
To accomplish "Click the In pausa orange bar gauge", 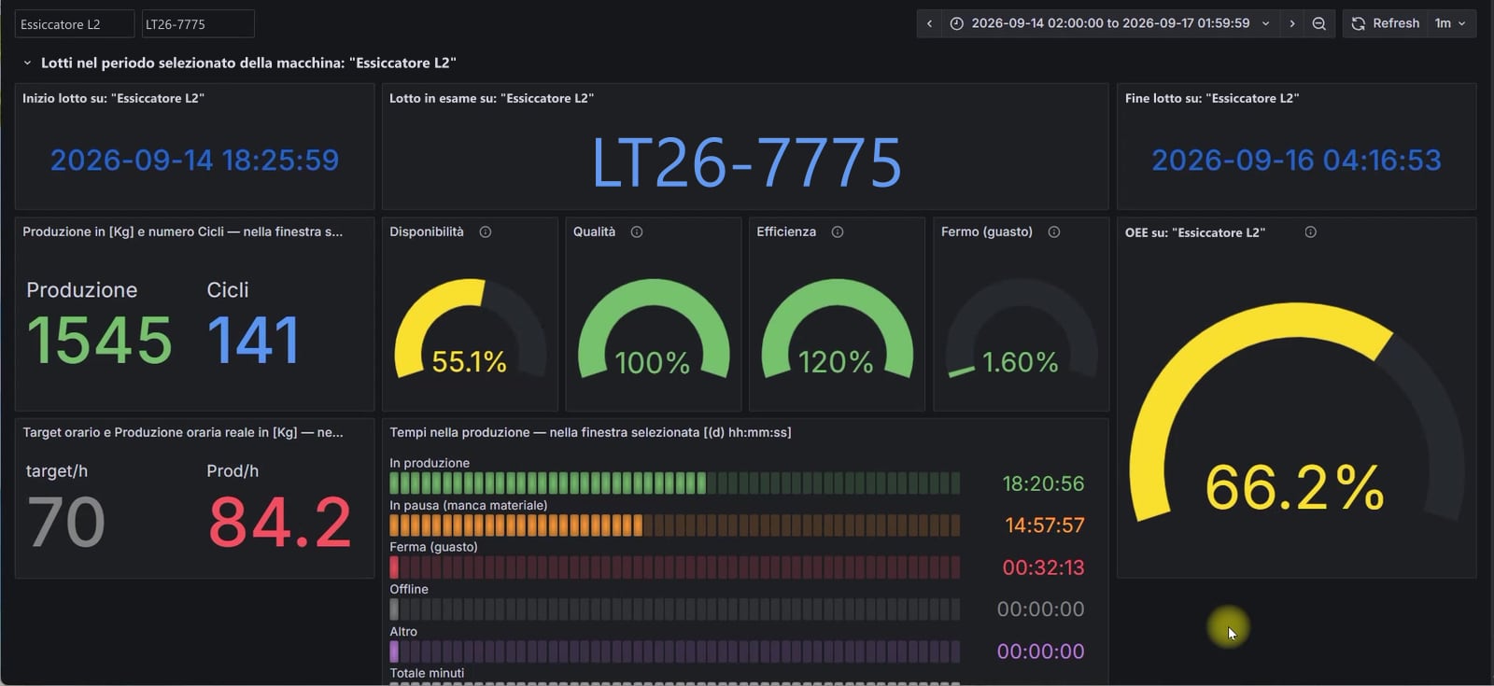I will click(674, 525).
